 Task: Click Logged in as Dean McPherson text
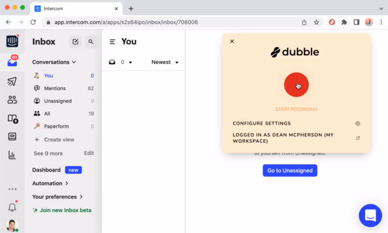click(x=283, y=138)
